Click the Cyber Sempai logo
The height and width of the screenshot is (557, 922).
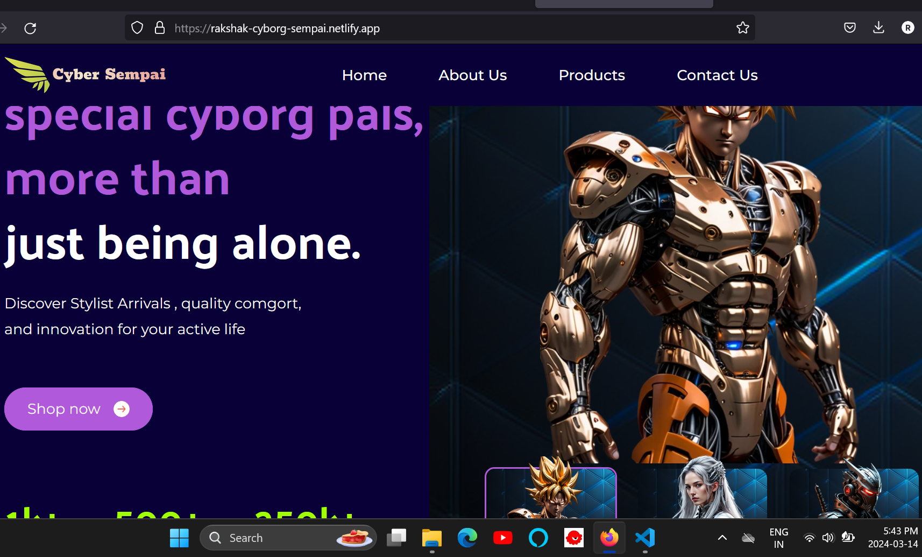[x=86, y=75]
